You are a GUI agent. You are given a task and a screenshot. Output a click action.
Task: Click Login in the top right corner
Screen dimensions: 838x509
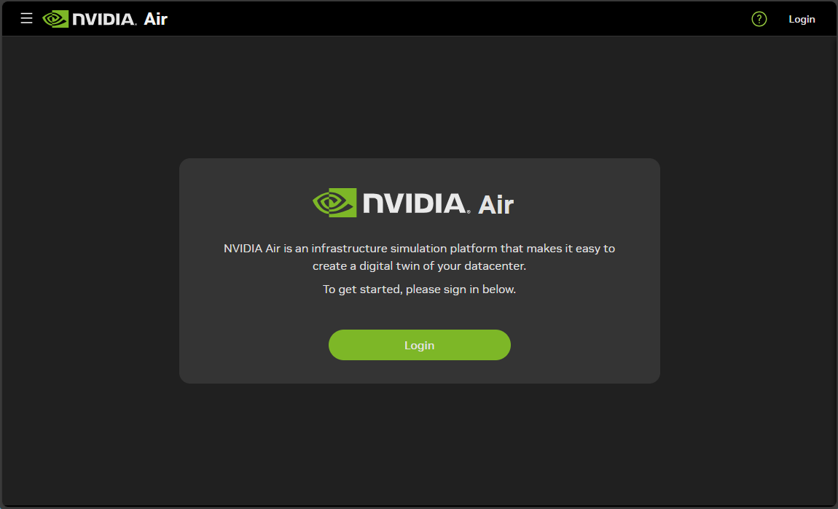[x=802, y=19]
